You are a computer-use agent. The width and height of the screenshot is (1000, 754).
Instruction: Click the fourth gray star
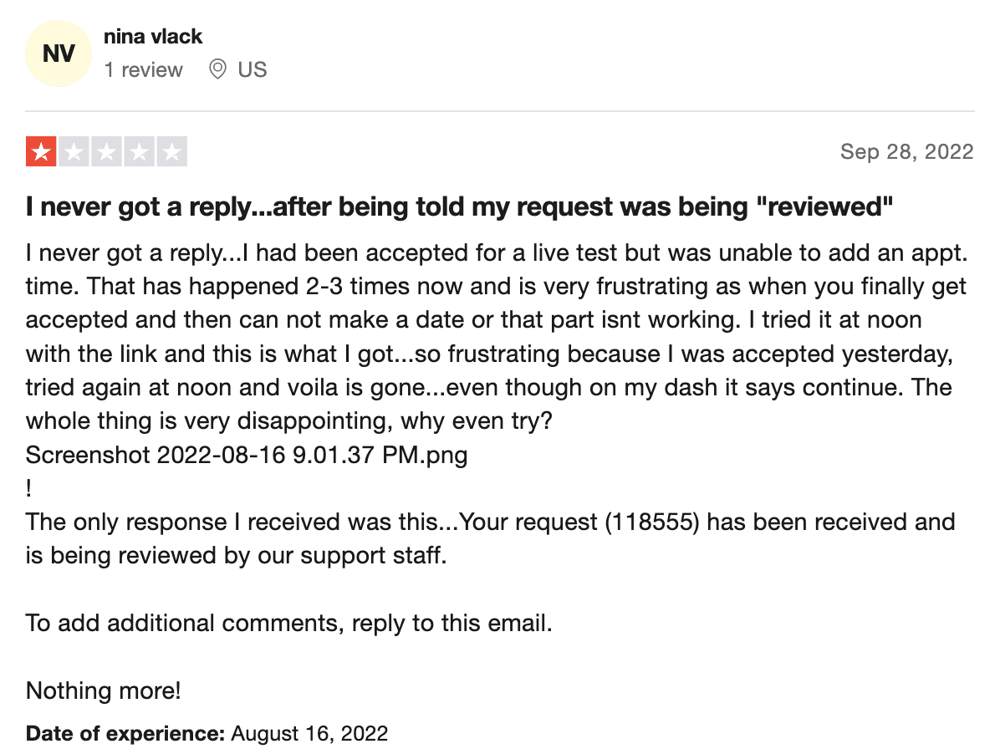point(139,151)
